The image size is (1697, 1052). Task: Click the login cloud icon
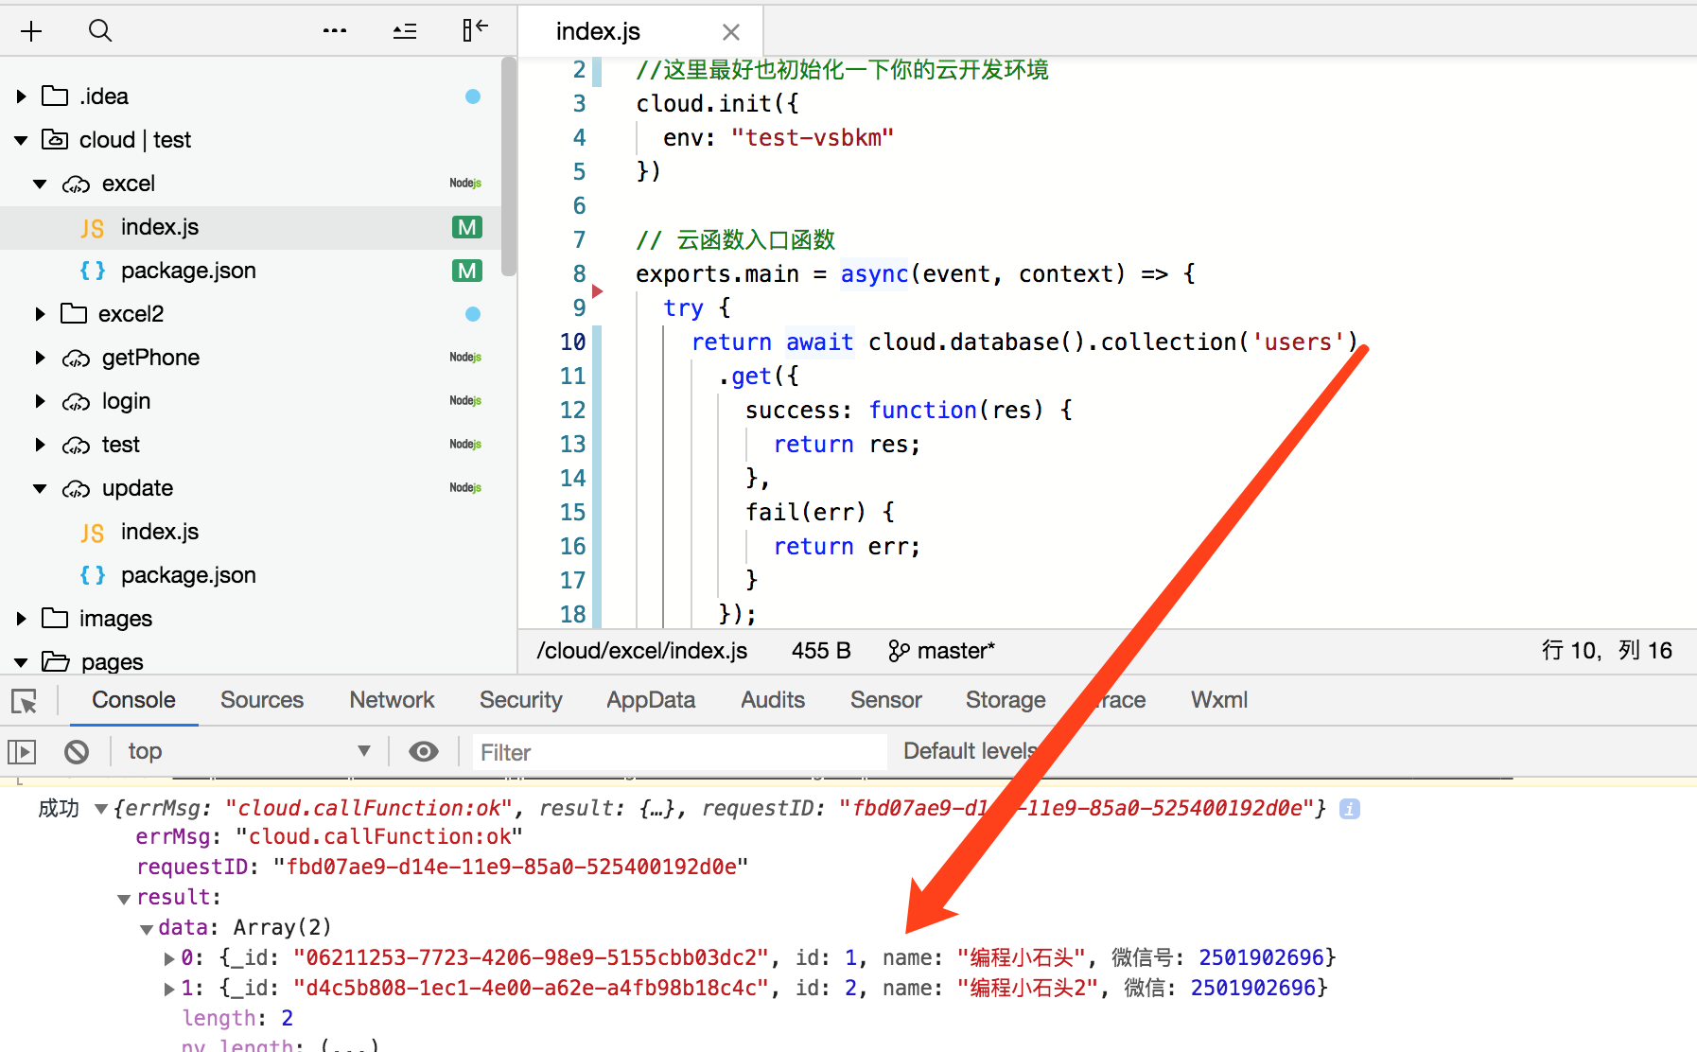click(x=77, y=402)
